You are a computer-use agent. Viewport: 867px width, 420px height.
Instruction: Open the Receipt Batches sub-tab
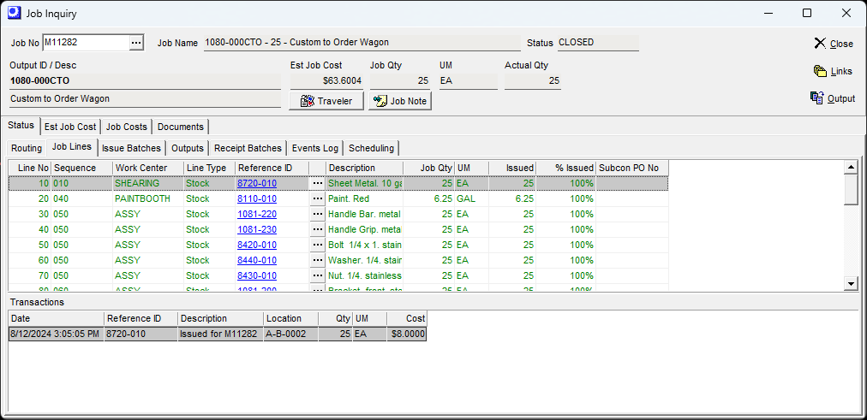pos(248,148)
